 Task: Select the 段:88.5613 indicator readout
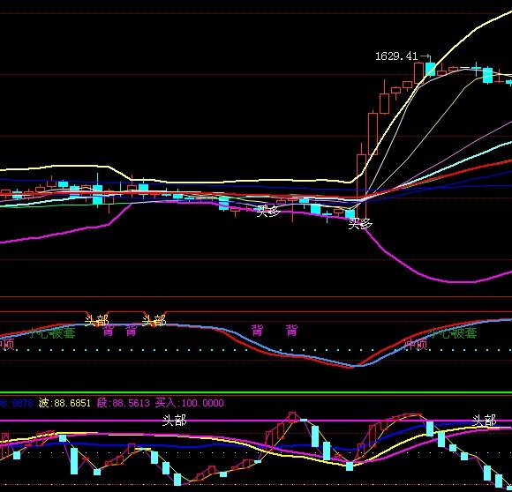[123, 403]
